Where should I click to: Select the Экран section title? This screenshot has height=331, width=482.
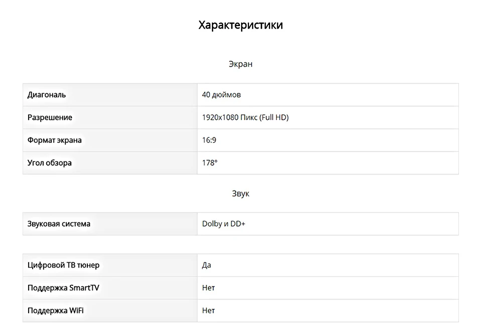[x=240, y=64]
